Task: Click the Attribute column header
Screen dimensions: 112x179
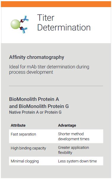Action: pyautogui.click(x=18, y=125)
